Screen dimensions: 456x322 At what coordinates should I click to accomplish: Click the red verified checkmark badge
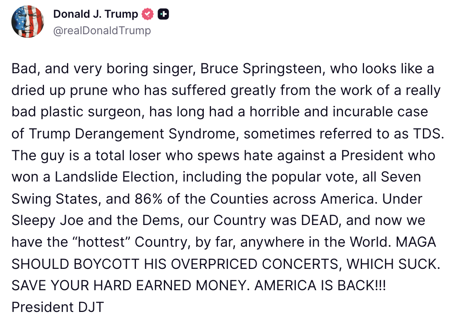coord(148,14)
